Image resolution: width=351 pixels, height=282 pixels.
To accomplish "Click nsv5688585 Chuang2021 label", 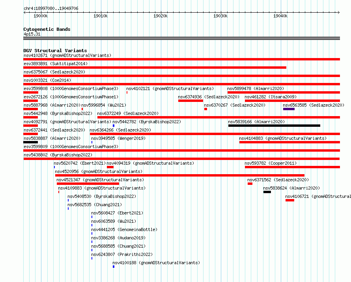I will click(x=118, y=246).
